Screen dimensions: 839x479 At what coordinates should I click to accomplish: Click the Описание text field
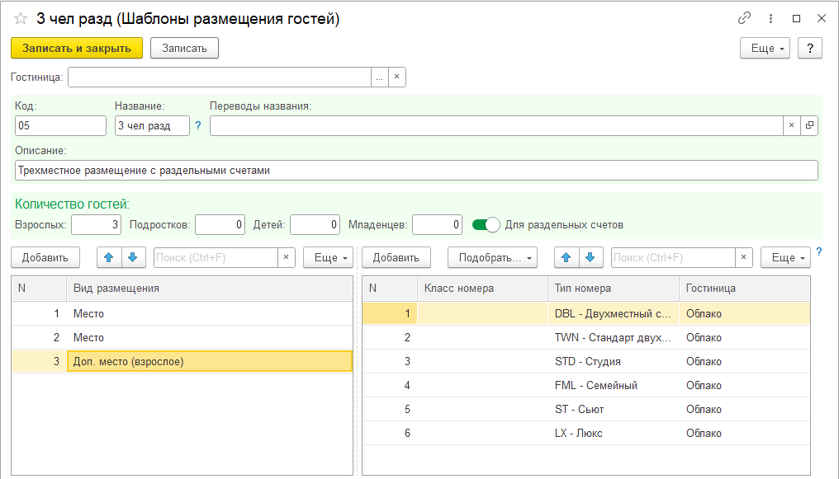pyautogui.click(x=416, y=170)
